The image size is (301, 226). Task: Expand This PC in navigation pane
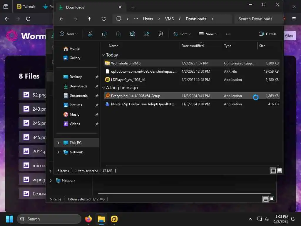click(58, 143)
